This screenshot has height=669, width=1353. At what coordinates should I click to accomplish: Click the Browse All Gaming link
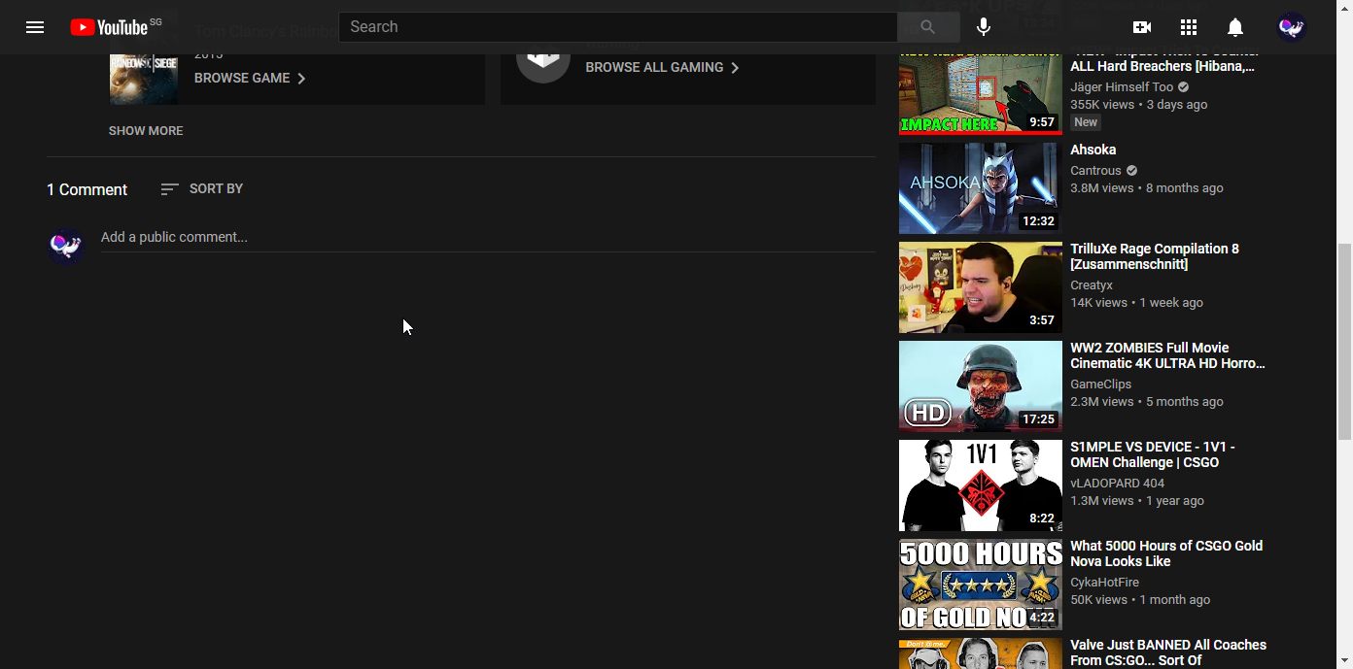point(662,68)
